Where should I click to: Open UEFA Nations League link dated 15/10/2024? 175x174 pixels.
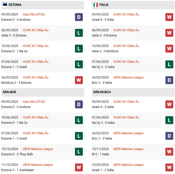click(38, 149)
